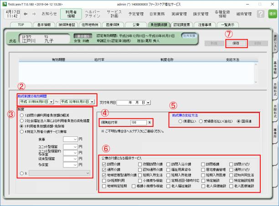This screenshot has width=279, height=206.
Task: Click the back arrow navigation icon
Action: tap(26, 14)
